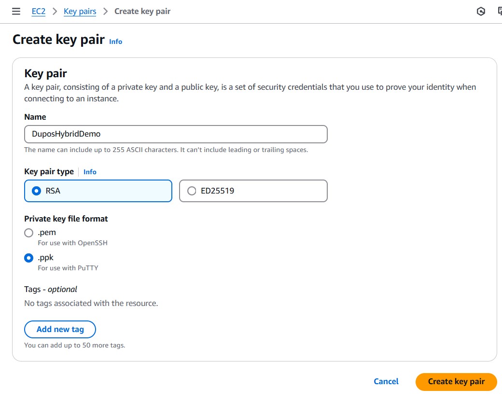The width and height of the screenshot is (502, 403).
Task: Choose the ED25519 key pair type
Action: click(x=253, y=191)
